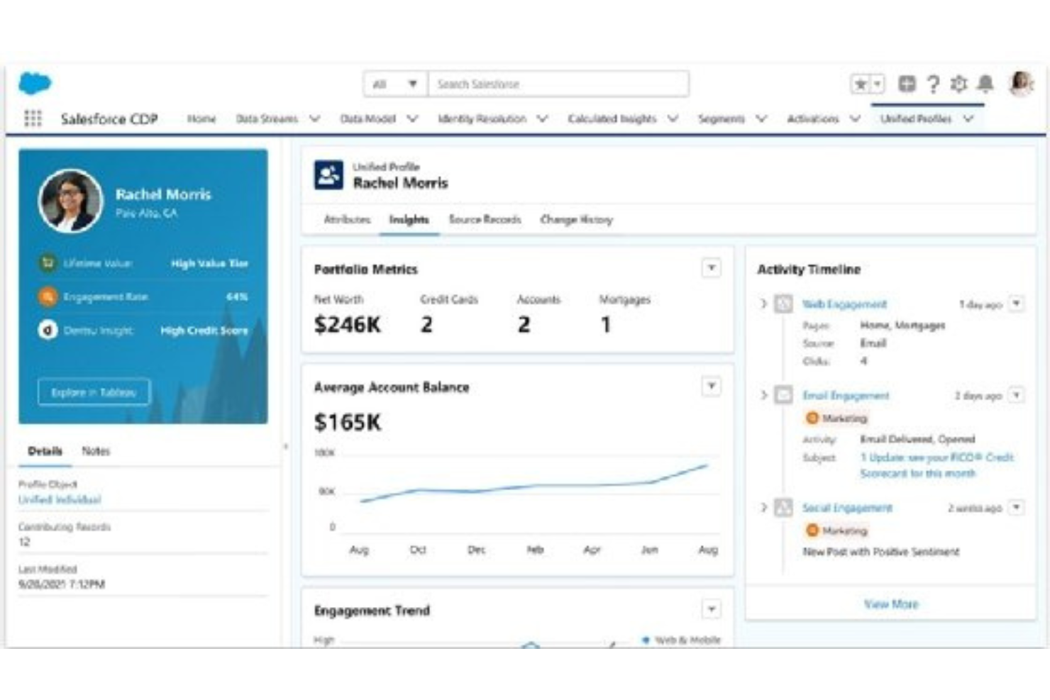Open the Unified Individual link
Viewport: 1050px width, 700px height.
[x=60, y=500]
